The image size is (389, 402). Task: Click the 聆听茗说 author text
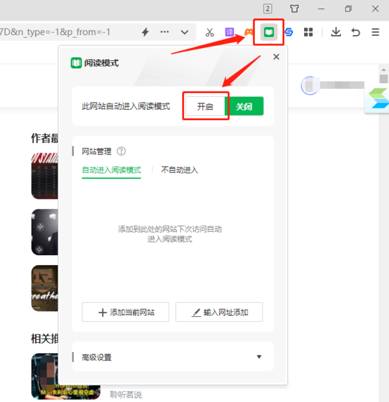pos(126,395)
